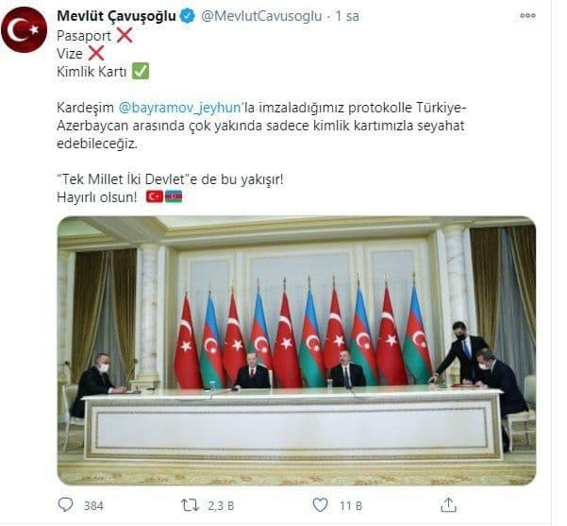Image resolution: width=567 pixels, height=526 pixels.
Task: Open the attached signing ceremony photo
Action: click(x=296, y=350)
